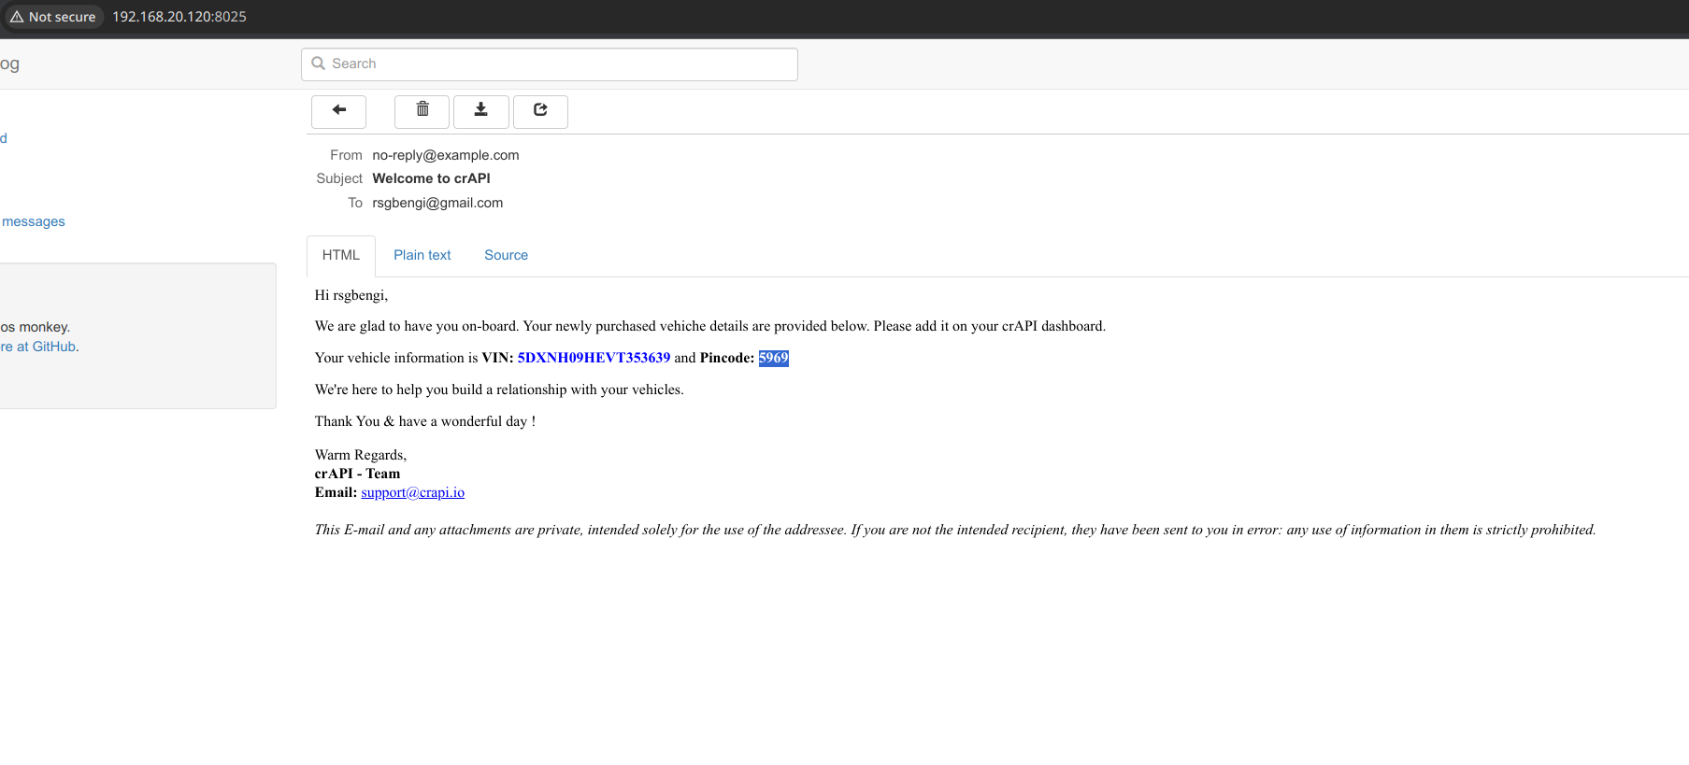Open the Plain text tab
The width and height of the screenshot is (1689, 765).
pos(422,255)
